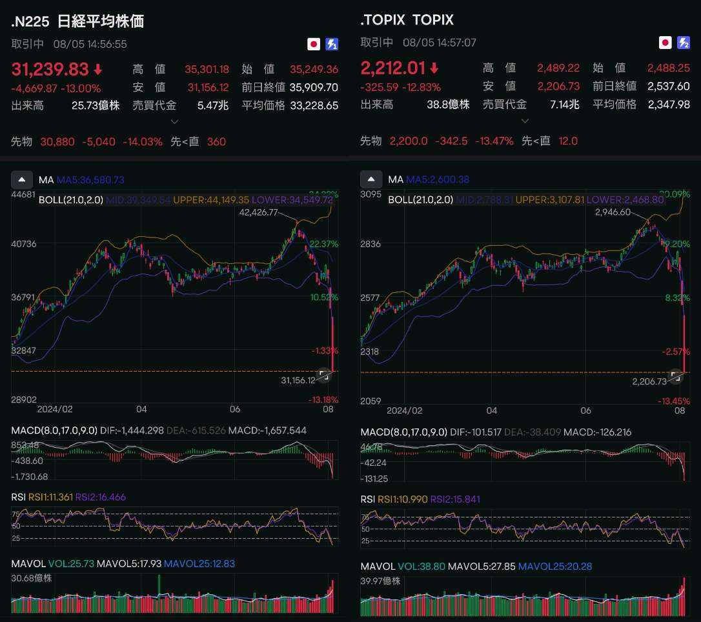Image resolution: width=701 pixels, height=622 pixels.
Task: Open MACD(8.0,17.0,9.0) indicator settings on N225
Action: 54,430
